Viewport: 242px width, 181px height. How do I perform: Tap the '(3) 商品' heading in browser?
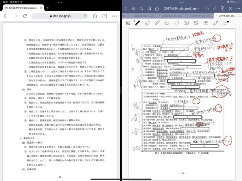click(x=27, y=89)
